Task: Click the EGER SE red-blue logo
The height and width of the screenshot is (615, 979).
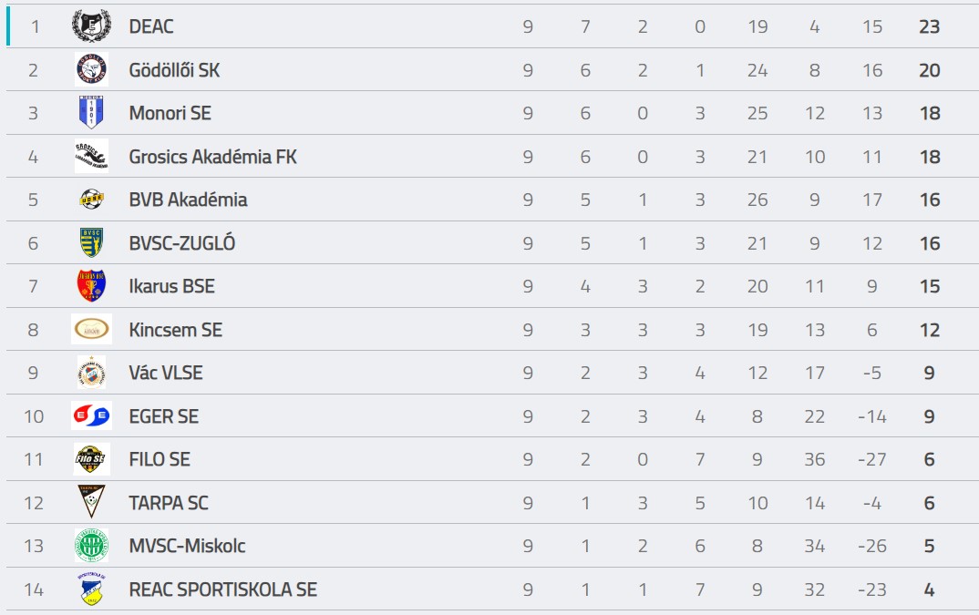Action: 91,415
